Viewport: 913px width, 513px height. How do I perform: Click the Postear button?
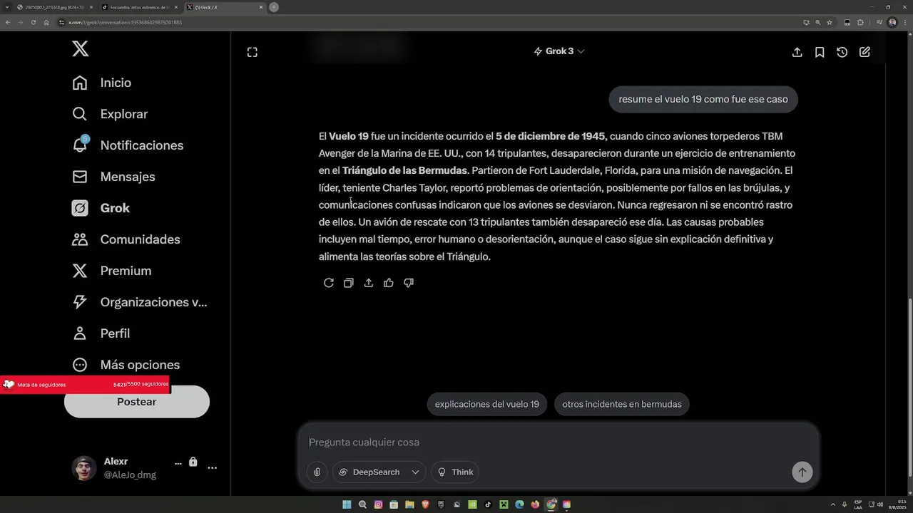(137, 402)
